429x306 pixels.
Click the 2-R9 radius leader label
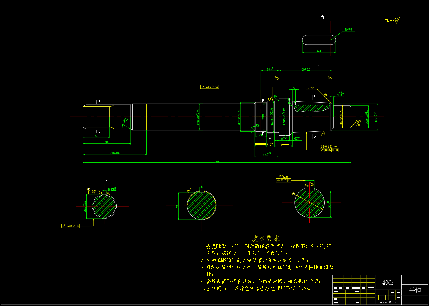[x=348, y=30]
